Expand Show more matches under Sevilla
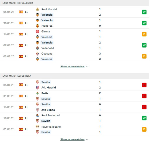This screenshot has height=145, width=150. [72, 139]
